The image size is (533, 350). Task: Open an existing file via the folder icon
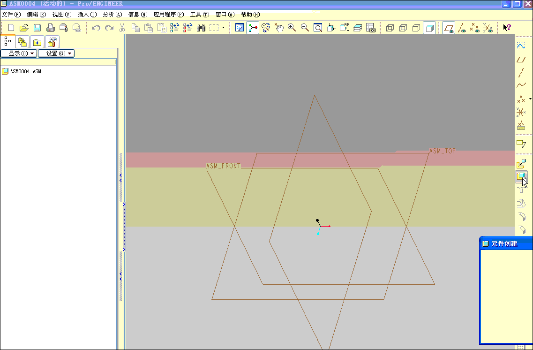[x=24, y=28]
